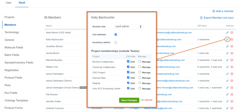
Task: Click remove icon for Kelly Bachovchin row
Action: pos(232,40)
